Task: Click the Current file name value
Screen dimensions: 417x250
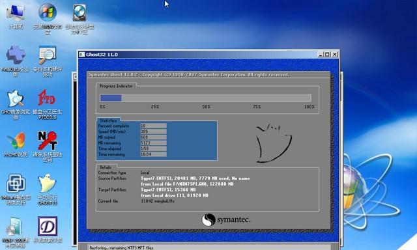Action: tap(158, 201)
